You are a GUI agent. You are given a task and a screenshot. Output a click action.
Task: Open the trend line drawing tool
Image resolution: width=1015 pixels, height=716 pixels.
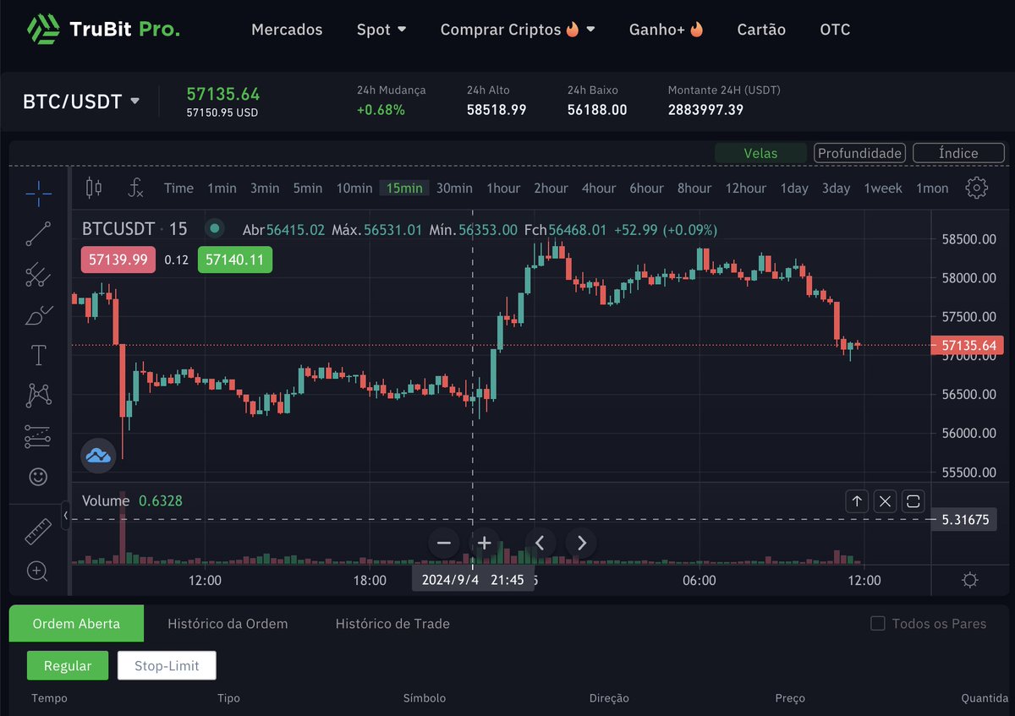click(x=37, y=234)
